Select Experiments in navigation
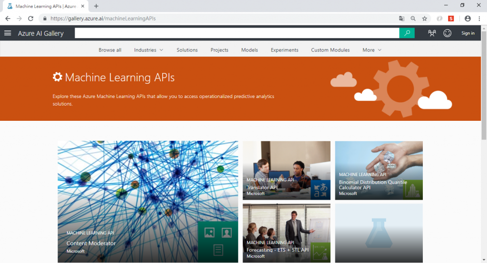The image size is (487, 263). (284, 50)
